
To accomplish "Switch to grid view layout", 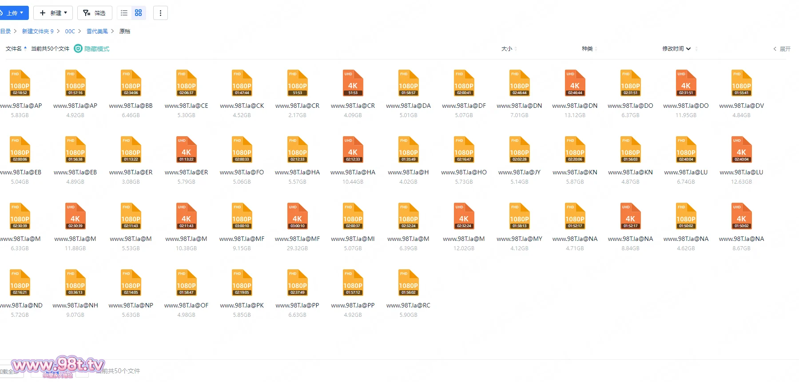I will click(x=139, y=13).
